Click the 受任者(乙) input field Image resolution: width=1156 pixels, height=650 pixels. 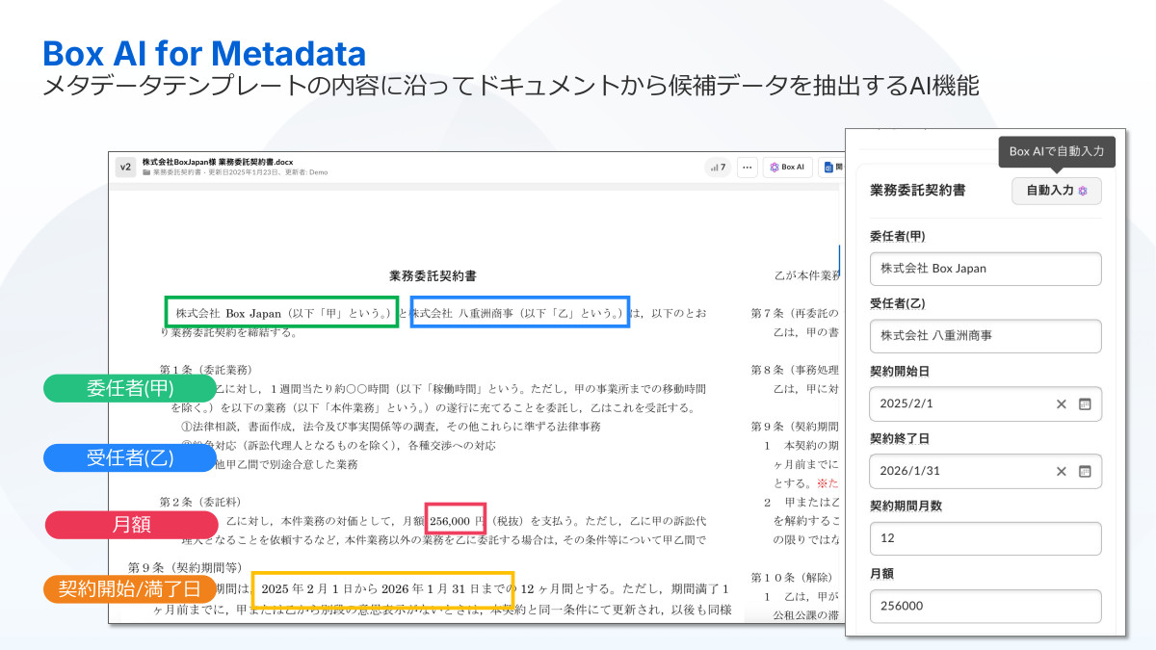coord(985,336)
